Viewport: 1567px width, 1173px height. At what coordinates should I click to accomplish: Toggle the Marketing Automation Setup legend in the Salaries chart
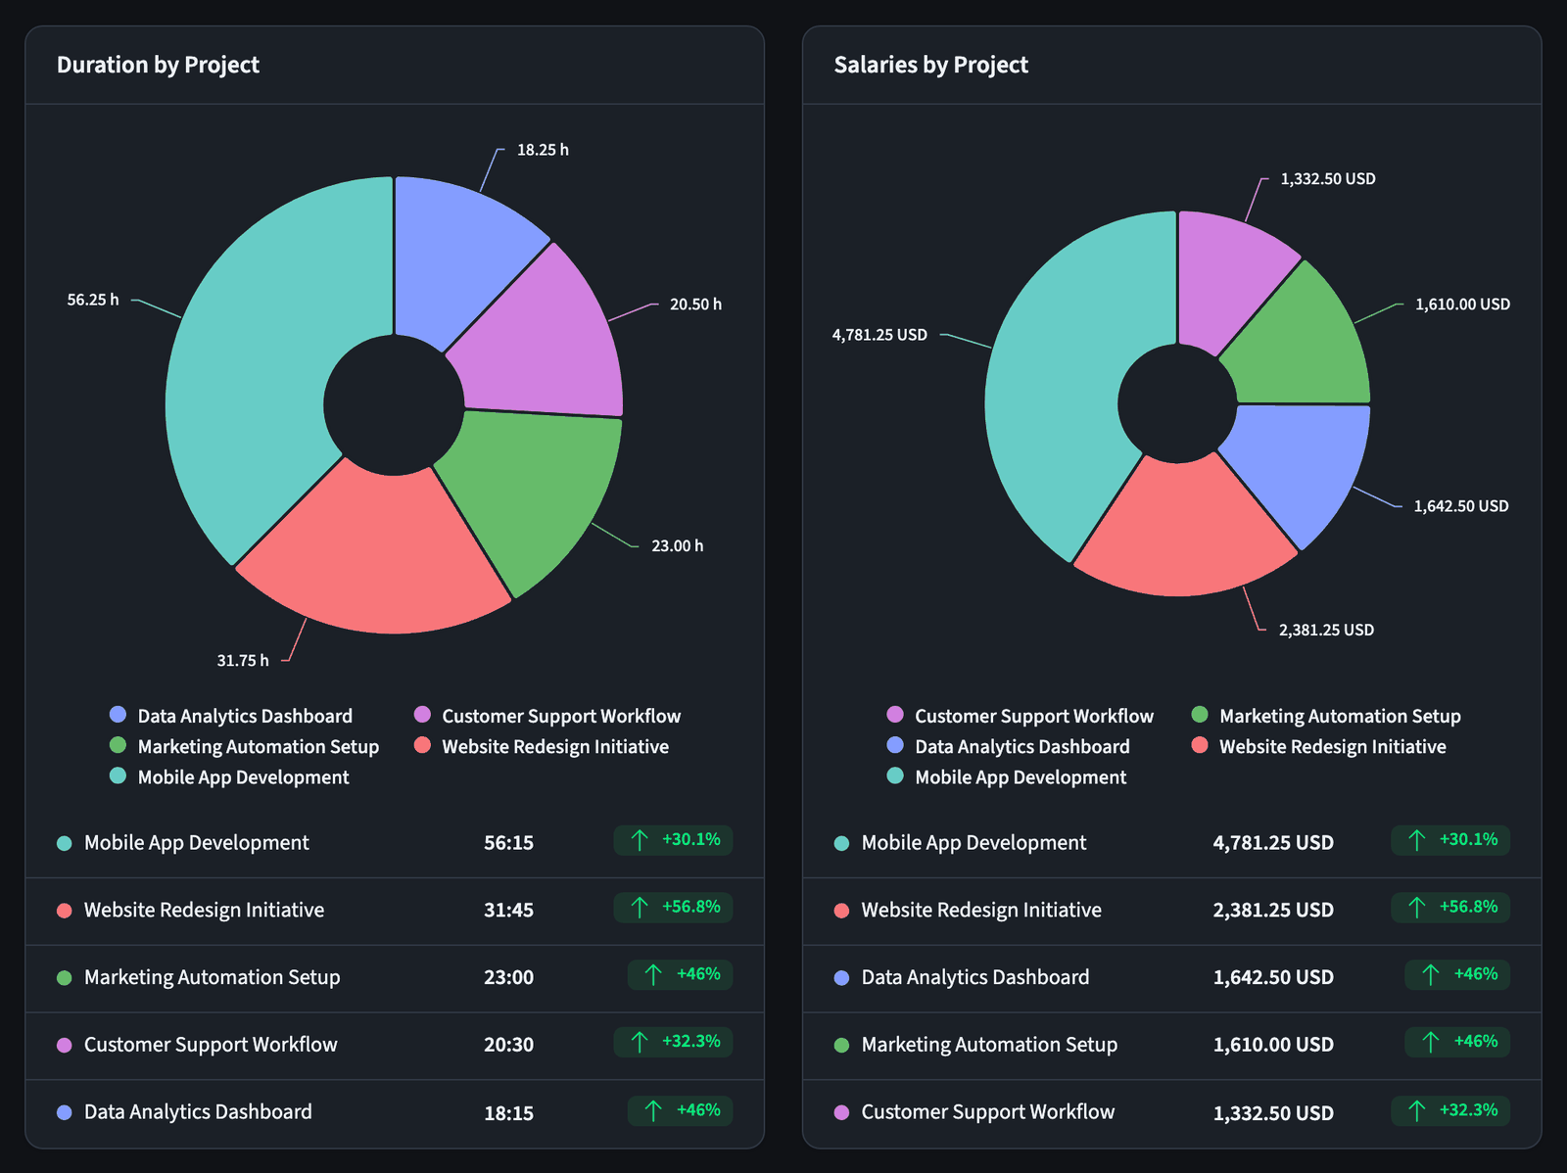click(x=1326, y=716)
